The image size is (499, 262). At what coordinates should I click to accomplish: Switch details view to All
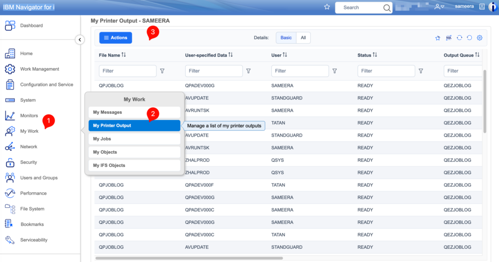[x=303, y=38]
